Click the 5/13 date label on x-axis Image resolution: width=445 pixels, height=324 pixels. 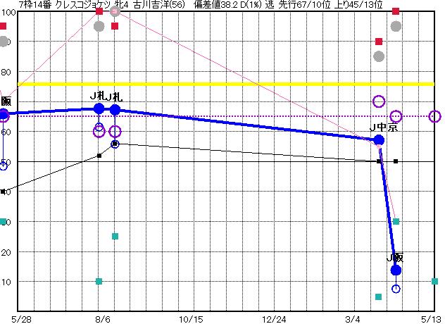coord(431,318)
